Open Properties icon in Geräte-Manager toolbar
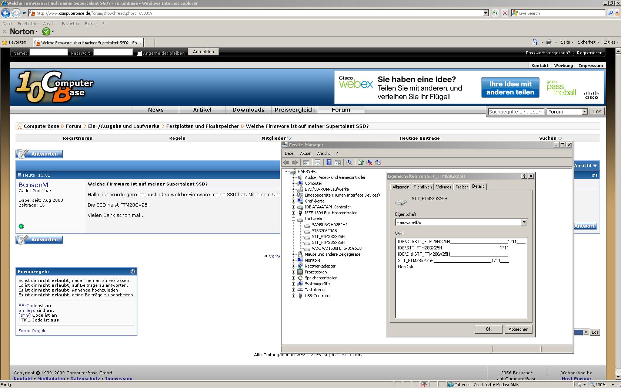621x388 pixels. click(x=317, y=162)
